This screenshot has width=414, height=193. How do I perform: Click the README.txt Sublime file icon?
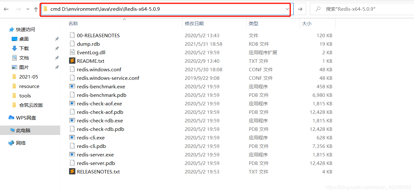pyautogui.click(x=72, y=61)
